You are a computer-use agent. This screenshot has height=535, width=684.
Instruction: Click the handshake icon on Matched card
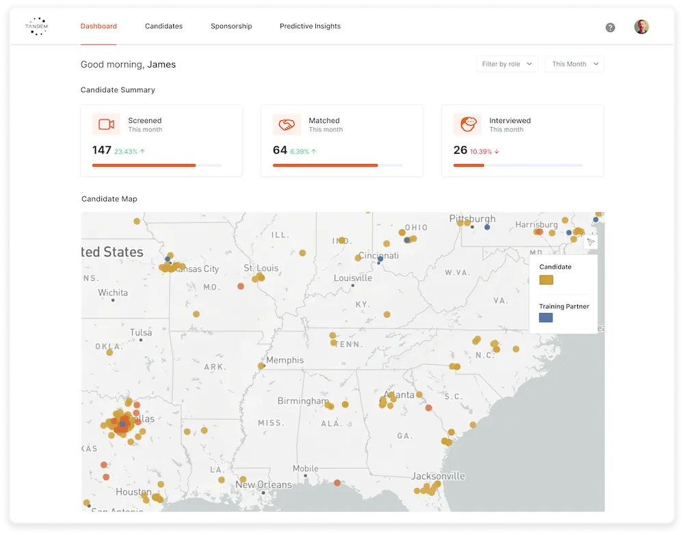pos(287,124)
